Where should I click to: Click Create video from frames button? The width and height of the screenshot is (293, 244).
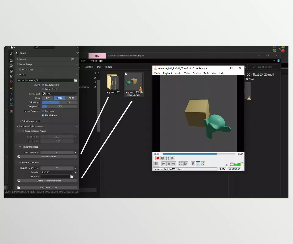tap(49, 181)
